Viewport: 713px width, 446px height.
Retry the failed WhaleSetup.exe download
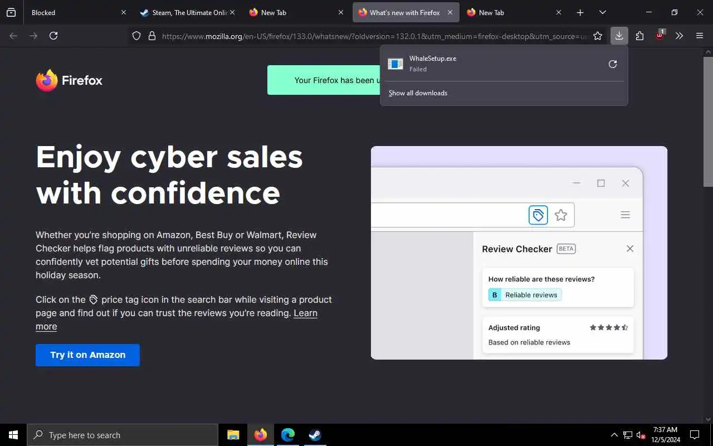[x=613, y=64]
